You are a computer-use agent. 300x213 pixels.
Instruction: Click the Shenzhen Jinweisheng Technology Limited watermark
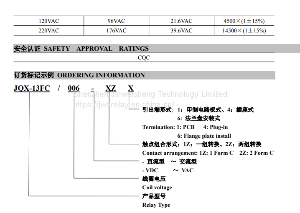point(150,94)
